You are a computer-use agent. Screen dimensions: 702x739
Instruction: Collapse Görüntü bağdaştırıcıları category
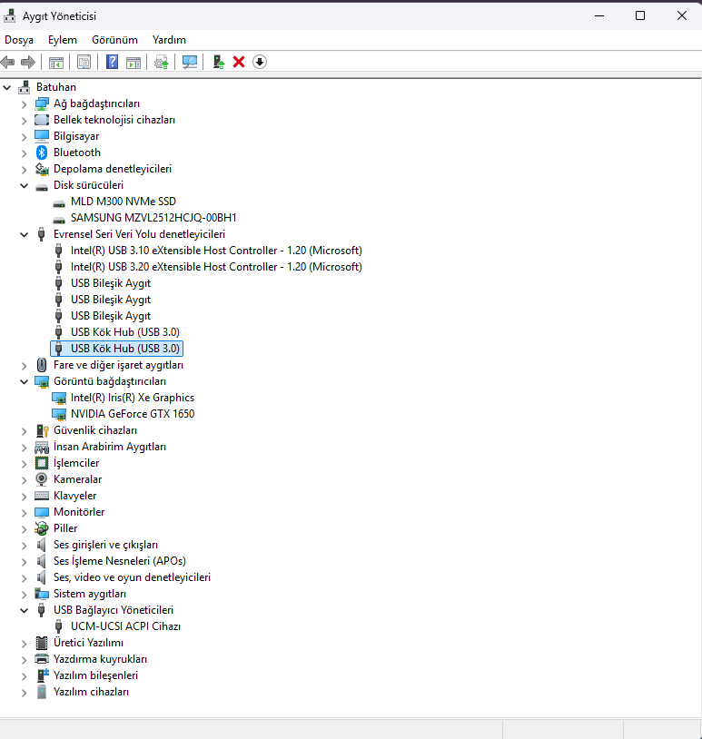24,381
